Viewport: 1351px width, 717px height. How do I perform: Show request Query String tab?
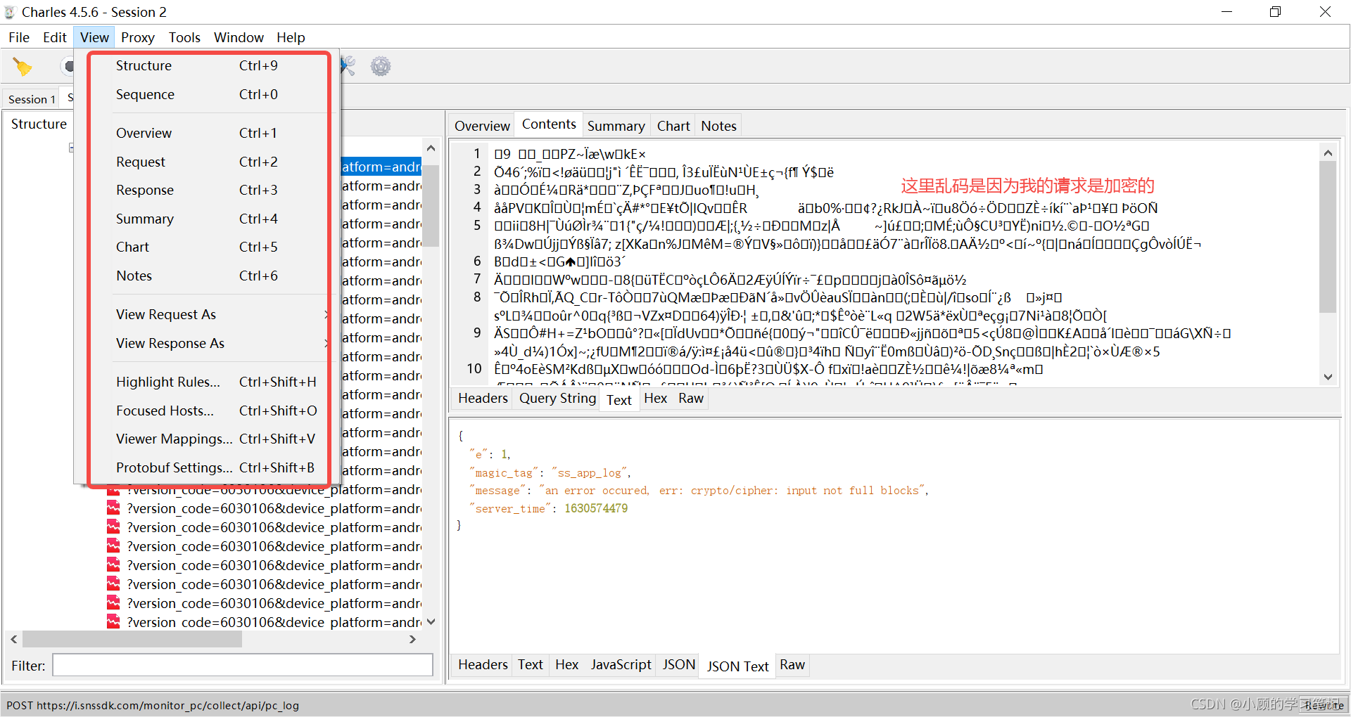[557, 398]
